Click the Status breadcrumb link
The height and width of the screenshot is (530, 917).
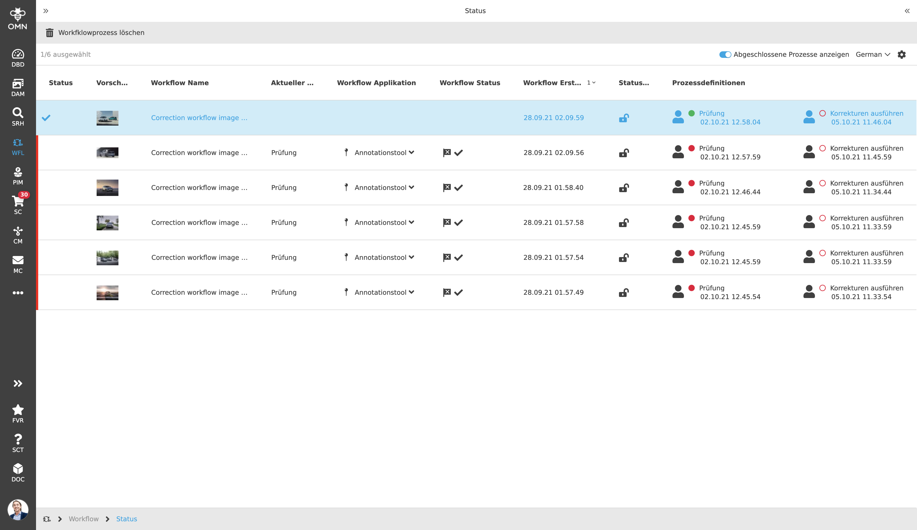click(126, 519)
